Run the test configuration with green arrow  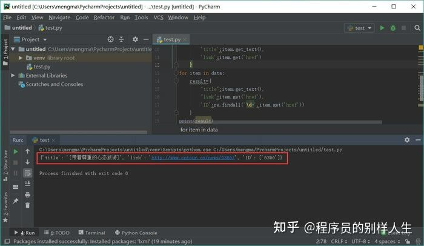pyautogui.click(x=382, y=28)
